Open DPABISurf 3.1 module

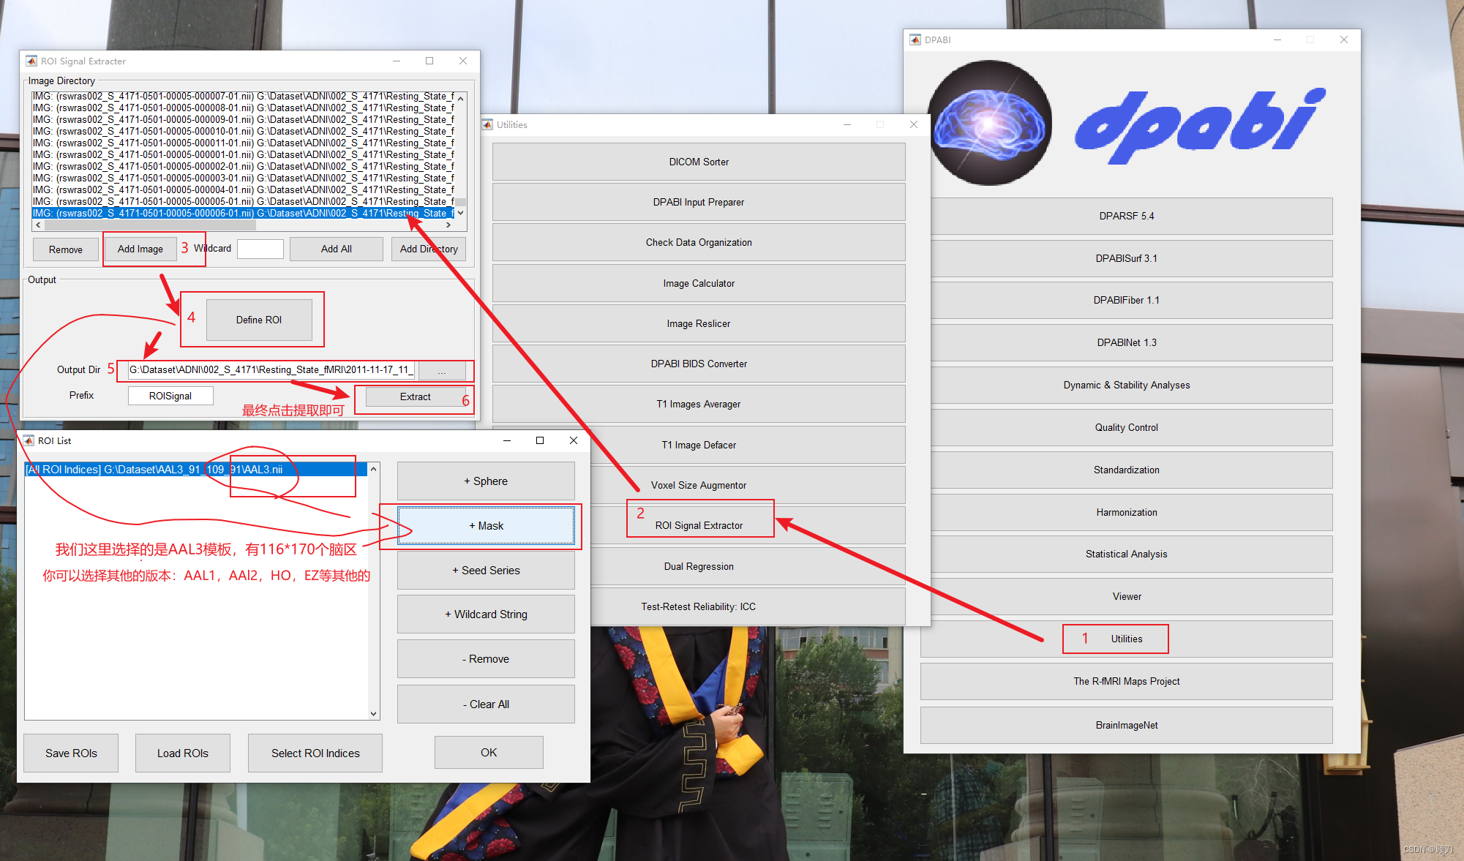1126,258
